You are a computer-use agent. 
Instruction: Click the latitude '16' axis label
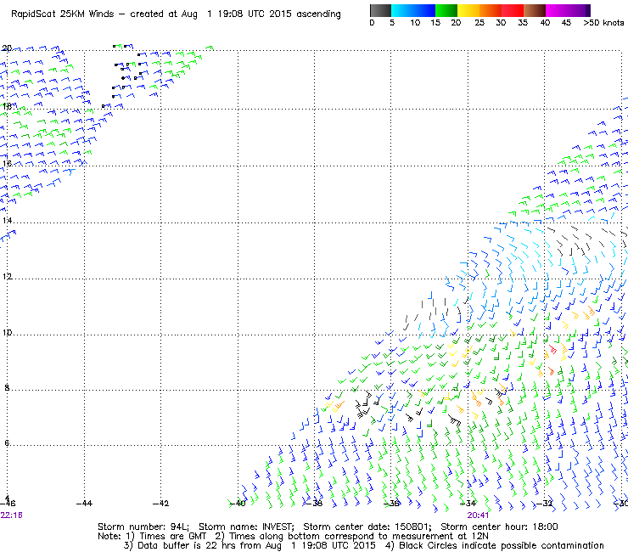coord(7,164)
